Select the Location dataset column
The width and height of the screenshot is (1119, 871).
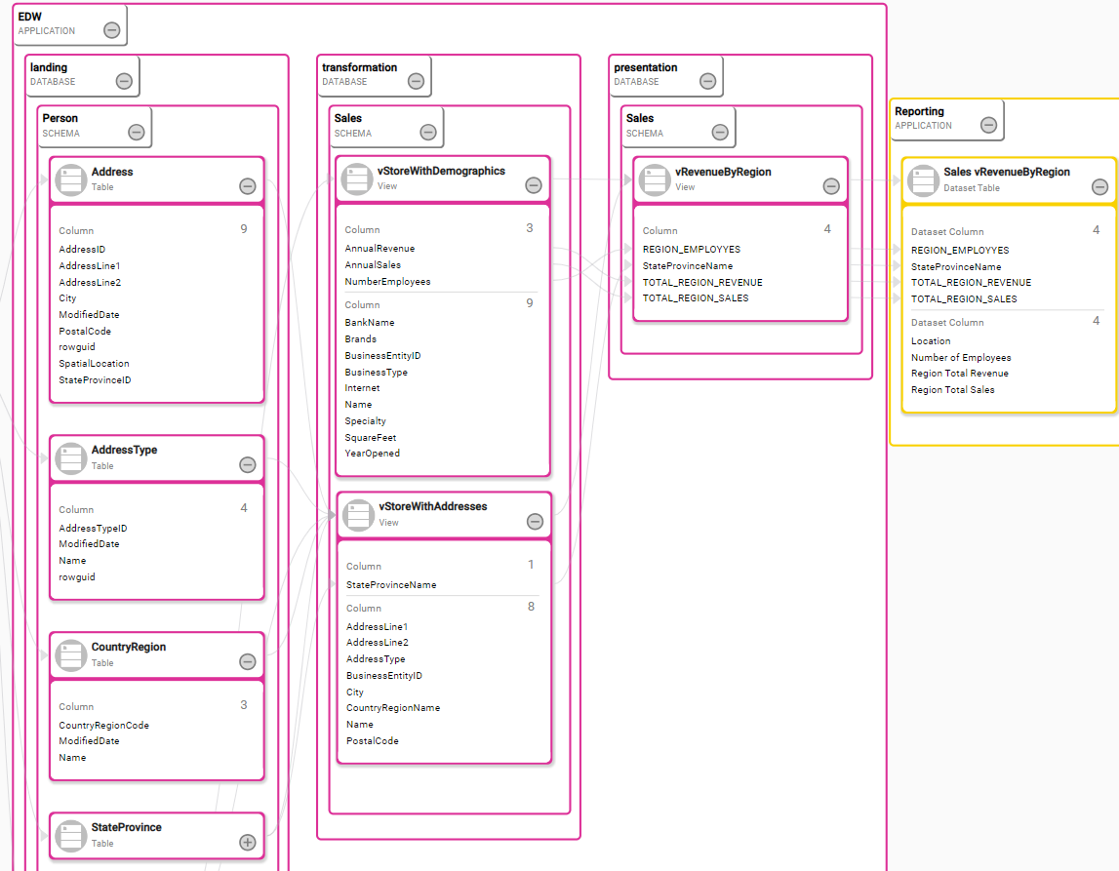point(931,341)
